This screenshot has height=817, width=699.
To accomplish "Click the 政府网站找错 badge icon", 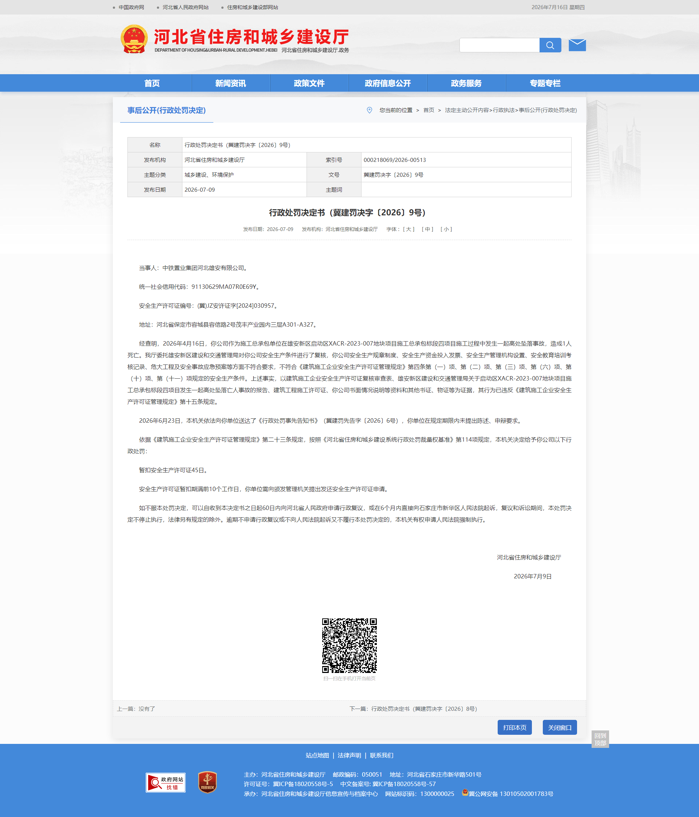I will 166,782.
